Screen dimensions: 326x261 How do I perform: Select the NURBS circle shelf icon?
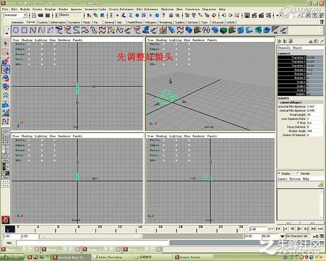[x=16, y=31]
